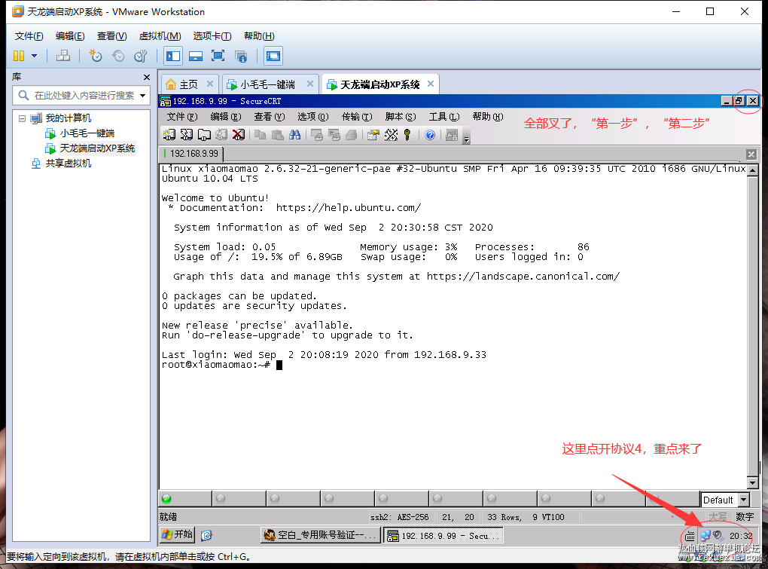Open SecureCRT 传输(T) menu
Image resolution: width=768 pixels, height=569 pixels.
[357, 117]
